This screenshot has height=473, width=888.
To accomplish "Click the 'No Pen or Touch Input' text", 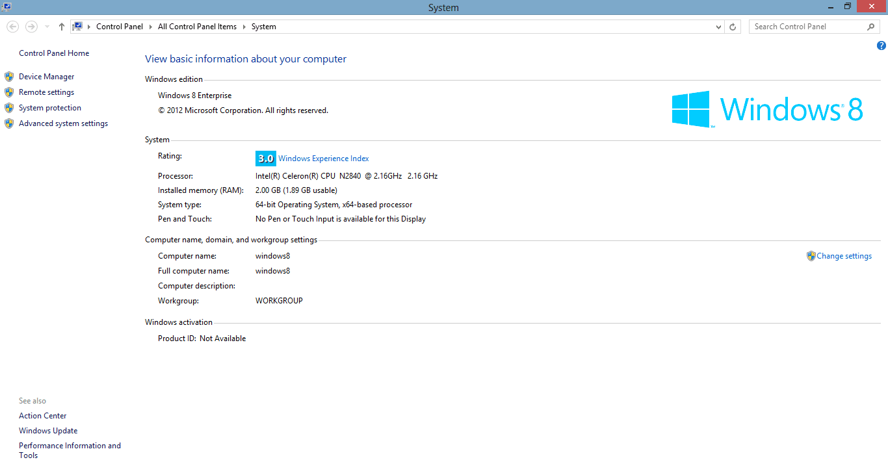I will 341,219.
